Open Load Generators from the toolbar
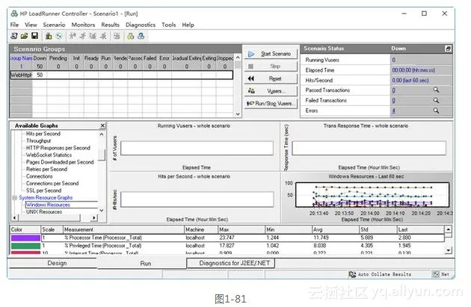471x307 pixels. 49,36
